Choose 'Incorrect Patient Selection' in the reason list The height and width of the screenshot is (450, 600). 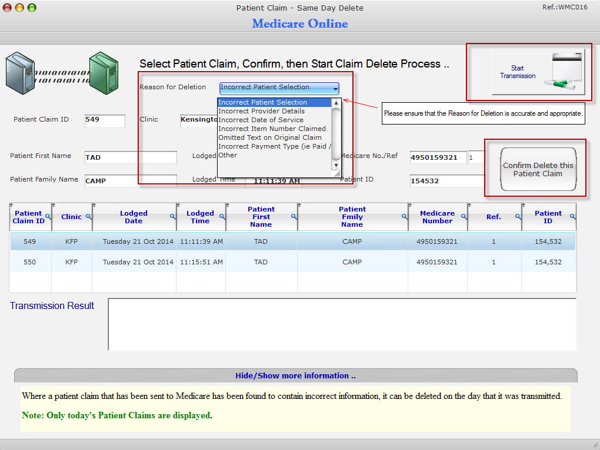pos(274,102)
